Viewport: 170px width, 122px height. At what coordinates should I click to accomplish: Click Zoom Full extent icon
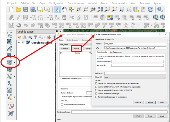pos(100,9)
